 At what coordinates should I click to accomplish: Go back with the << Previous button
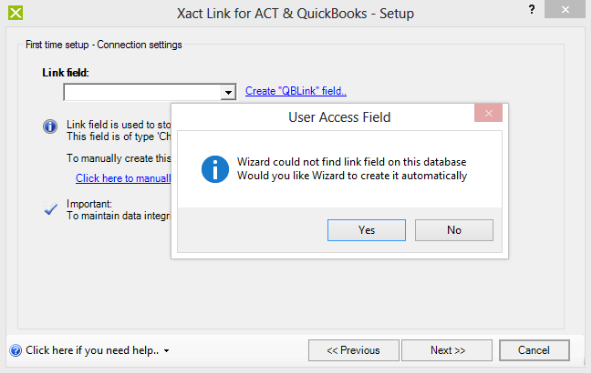click(x=353, y=350)
